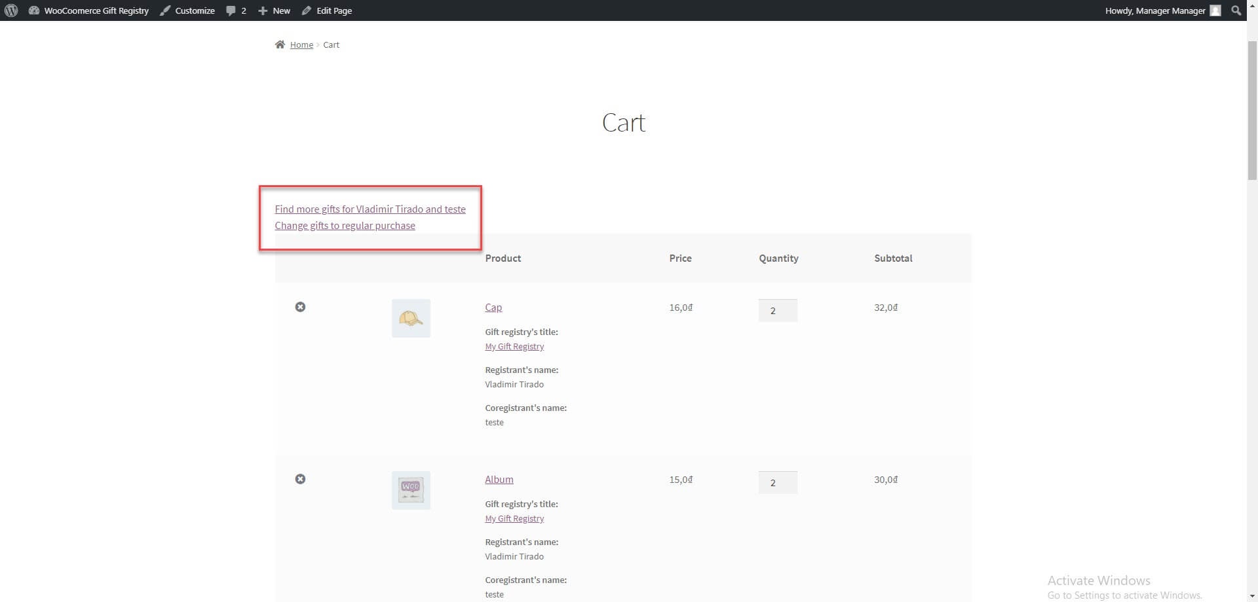Remove Cap item with the X icon
This screenshot has height=602, width=1258.
[300, 307]
